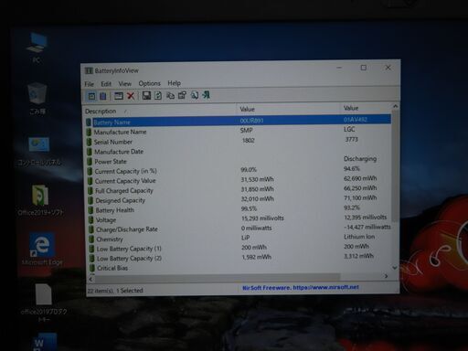The image size is (468, 351).
Task: Click the 32,010 mWh designed capacity value
Action: pos(258,199)
